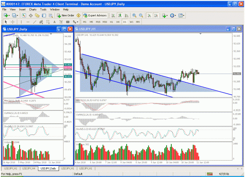Switch to the crosshair cursor

(13, 22)
